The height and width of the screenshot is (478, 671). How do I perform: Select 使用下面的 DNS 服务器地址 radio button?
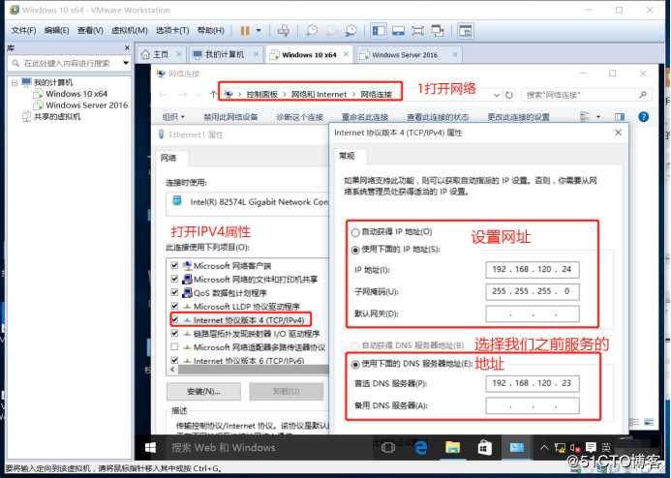pos(355,364)
